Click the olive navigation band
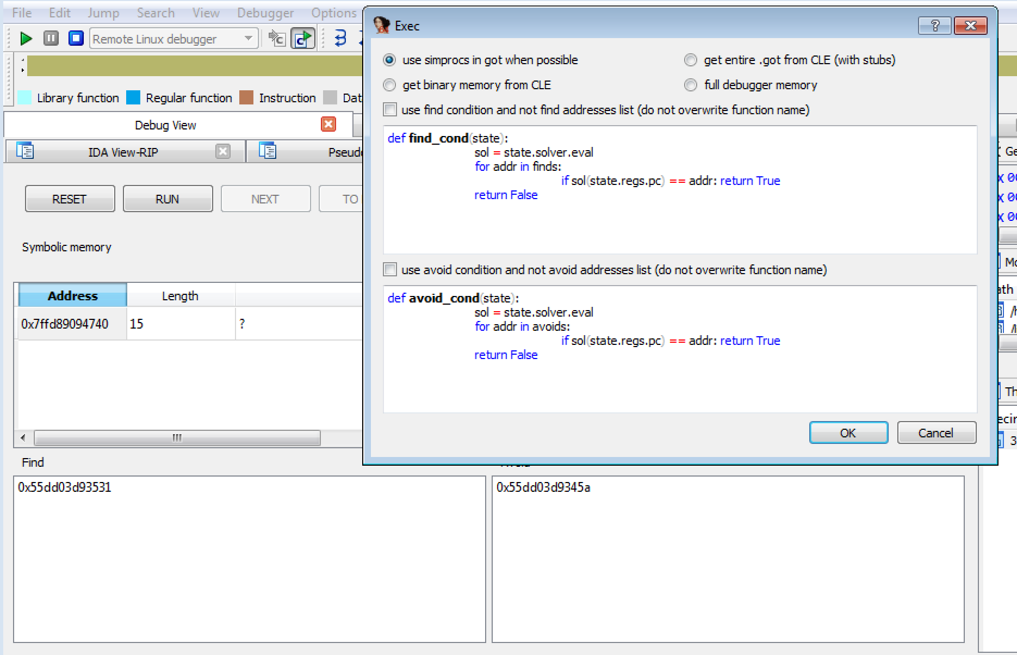The width and height of the screenshot is (1017, 655). (195, 66)
